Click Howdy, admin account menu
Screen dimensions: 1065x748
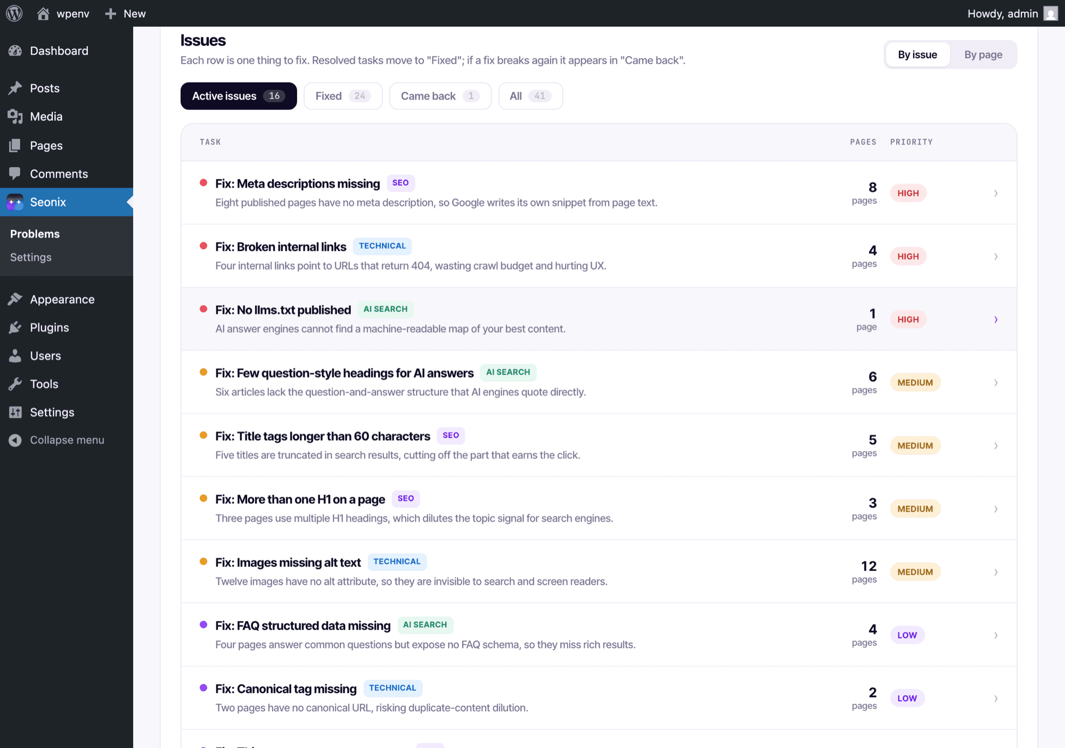pos(1012,13)
